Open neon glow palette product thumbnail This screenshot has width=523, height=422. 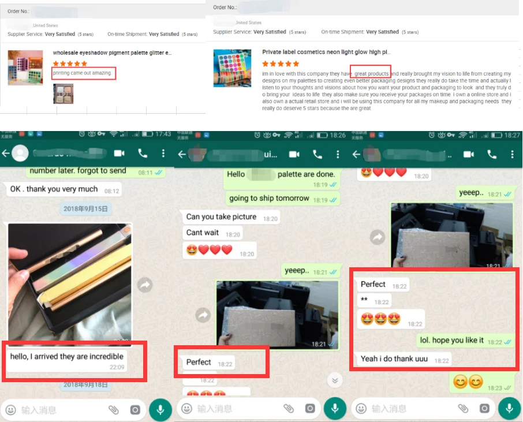pos(232,68)
